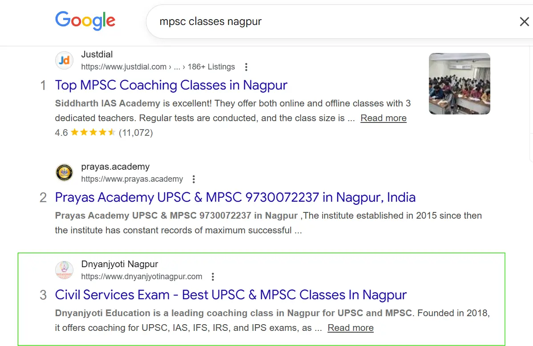The width and height of the screenshot is (533, 346).
Task: Open the three-dot menu beside Justdial URL
Action: pyautogui.click(x=246, y=67)
